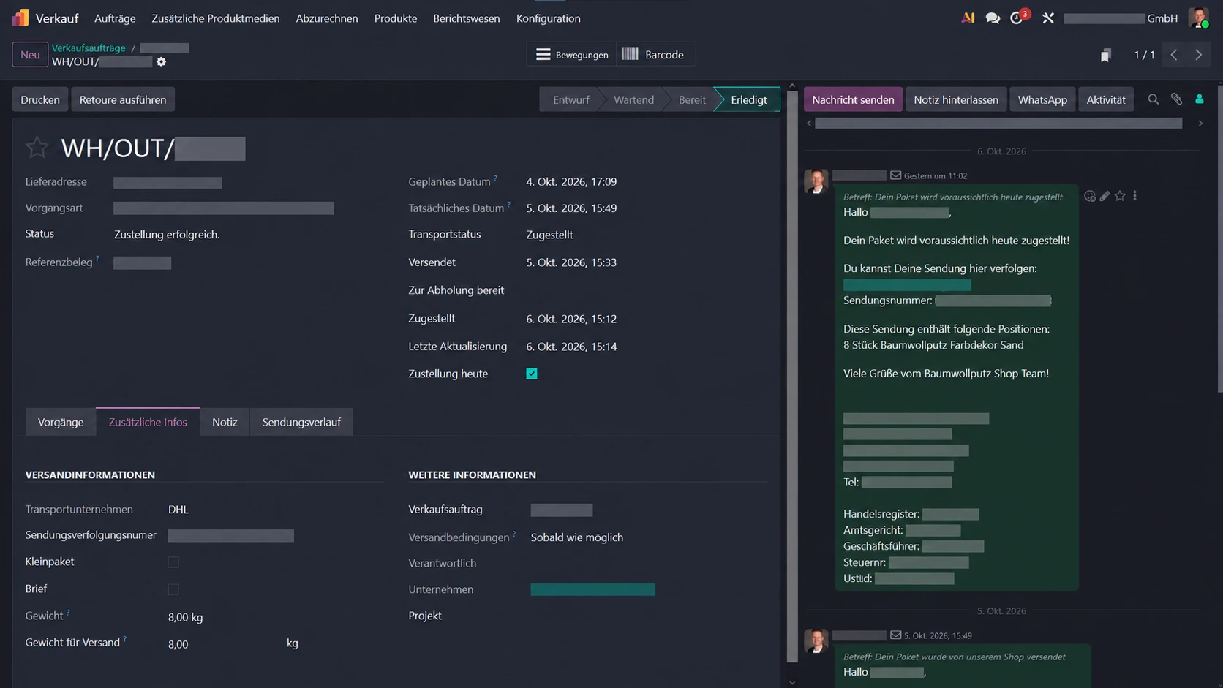
Task: Toggle the Zustellung heute checkbox
Action: click(x=532, y=374)
